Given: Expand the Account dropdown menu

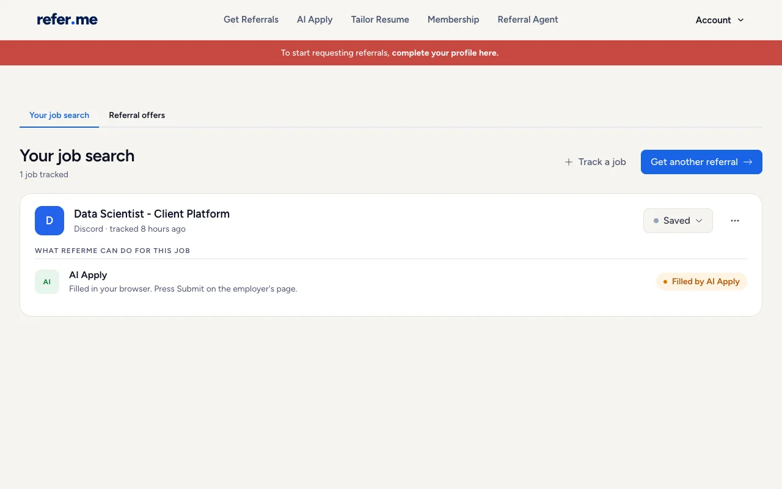Looking at the screenshot, I should 720,20.
